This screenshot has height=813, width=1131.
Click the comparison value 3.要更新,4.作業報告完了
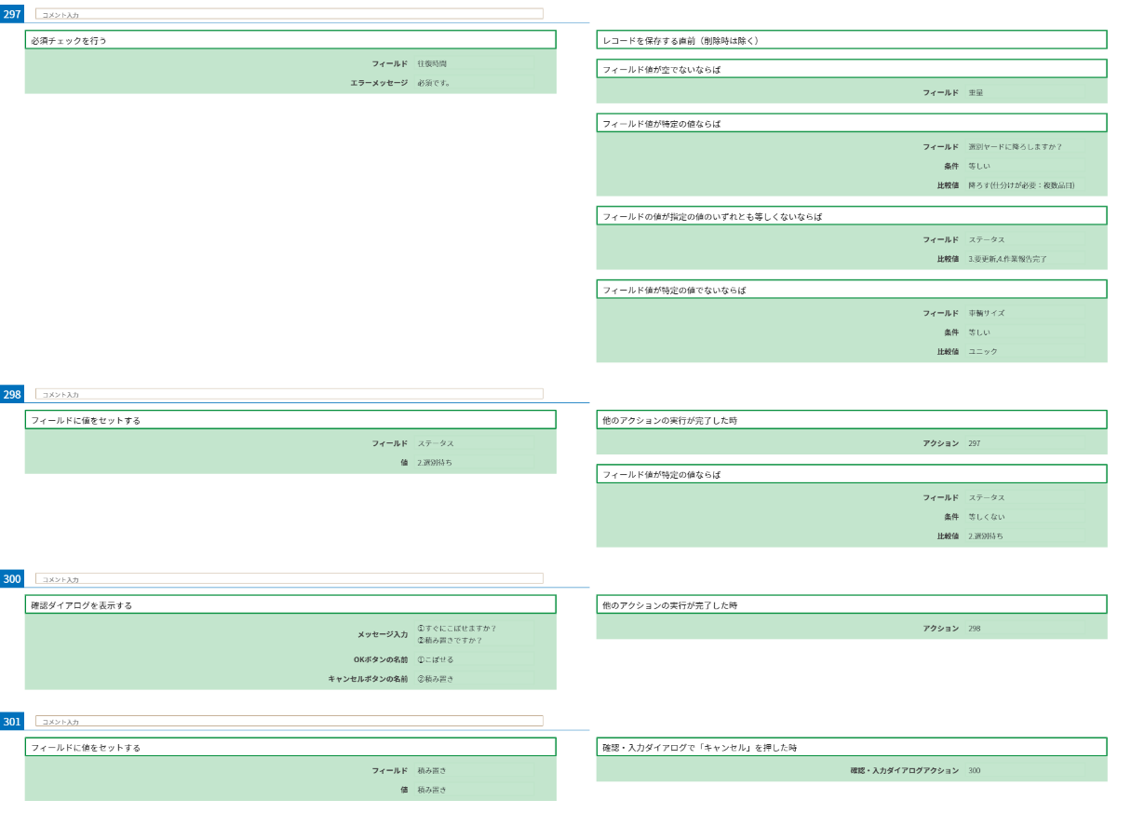[1024, 259]
